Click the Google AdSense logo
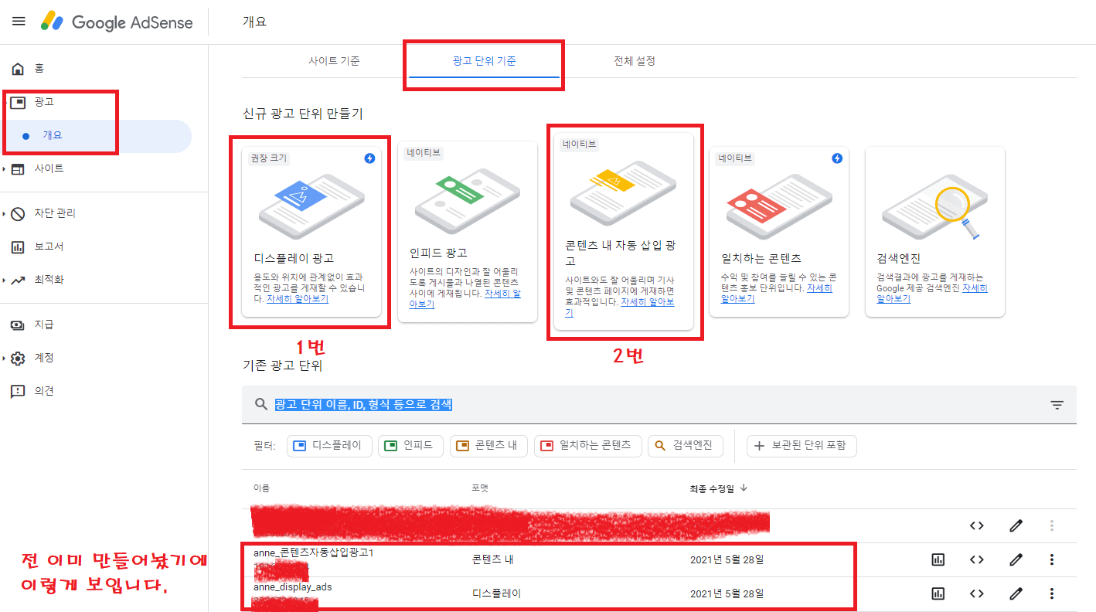Image resolution: width=1096 pixels, height=612 pixels. pyautogui.click(x=116, y=22)
